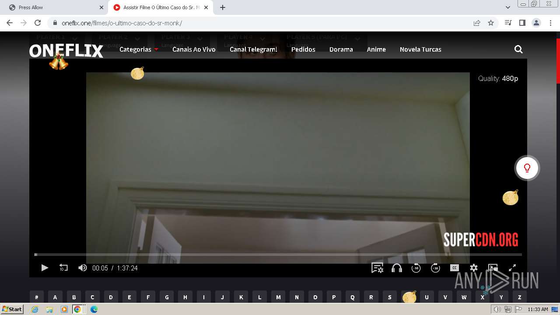Filter titles by letter M

click(x=278, y=297)
